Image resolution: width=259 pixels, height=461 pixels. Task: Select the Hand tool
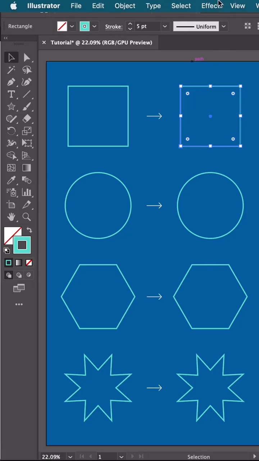(11, 217)
